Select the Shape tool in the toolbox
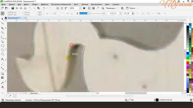The height and width of the screenshot is (108, 193). (x=2, y=23)
